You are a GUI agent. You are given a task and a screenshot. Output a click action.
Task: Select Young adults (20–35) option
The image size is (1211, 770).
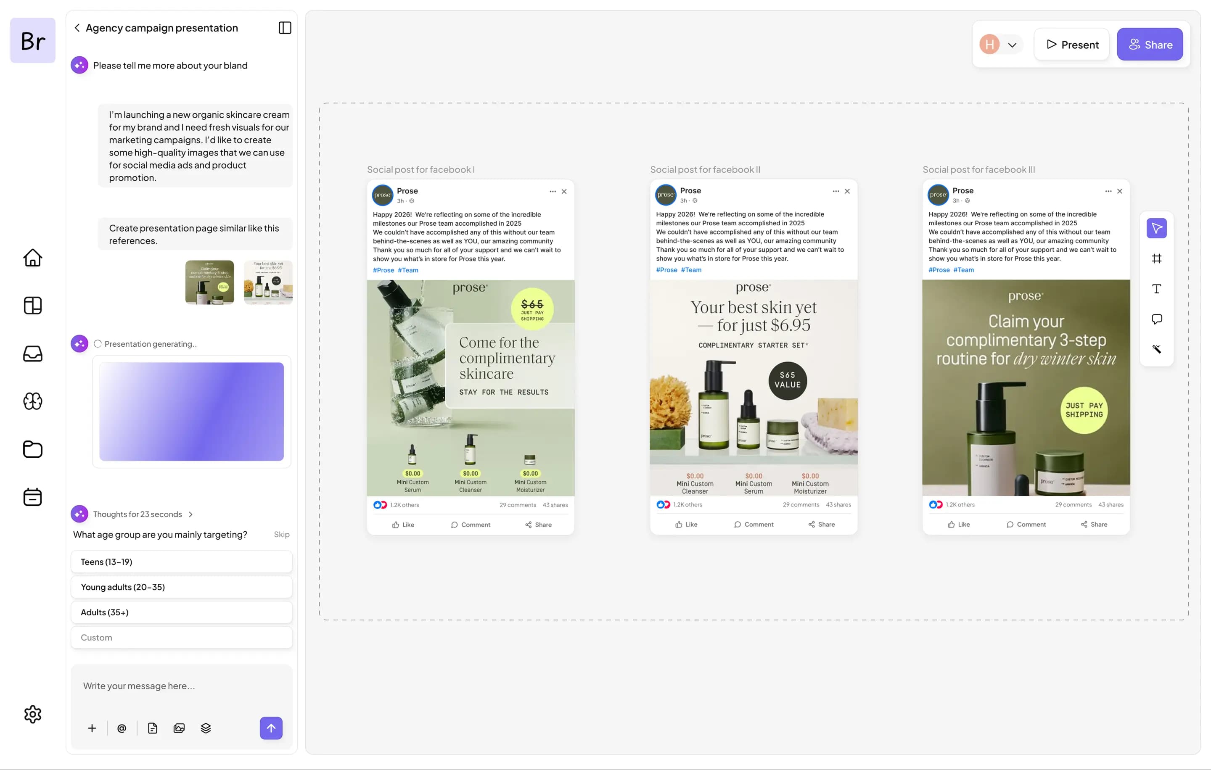point(182,587)
